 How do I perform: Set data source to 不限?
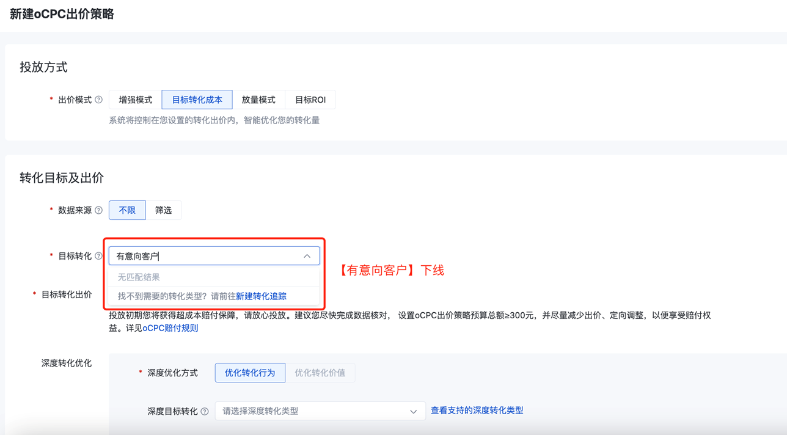coord(127,210)
